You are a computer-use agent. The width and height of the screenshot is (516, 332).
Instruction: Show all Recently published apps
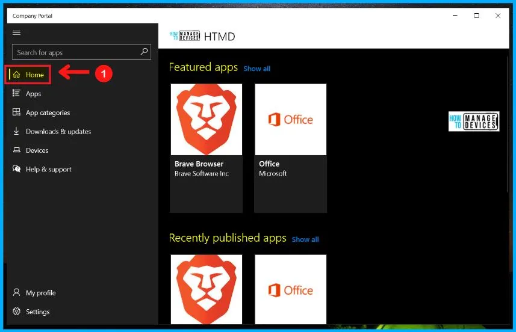(x=305, y=239)
